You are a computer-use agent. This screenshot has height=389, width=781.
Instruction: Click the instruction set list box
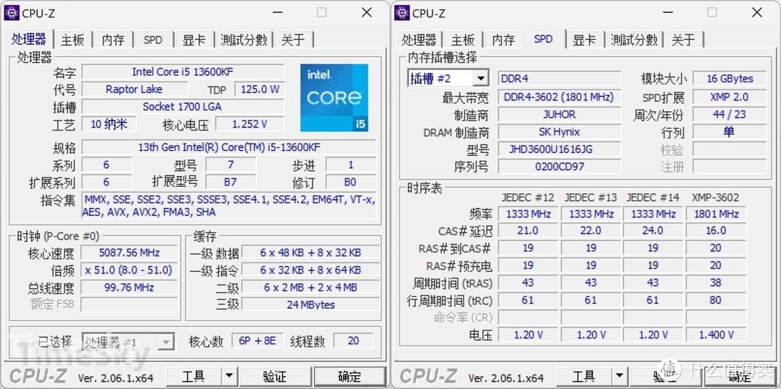coord(229,206)
